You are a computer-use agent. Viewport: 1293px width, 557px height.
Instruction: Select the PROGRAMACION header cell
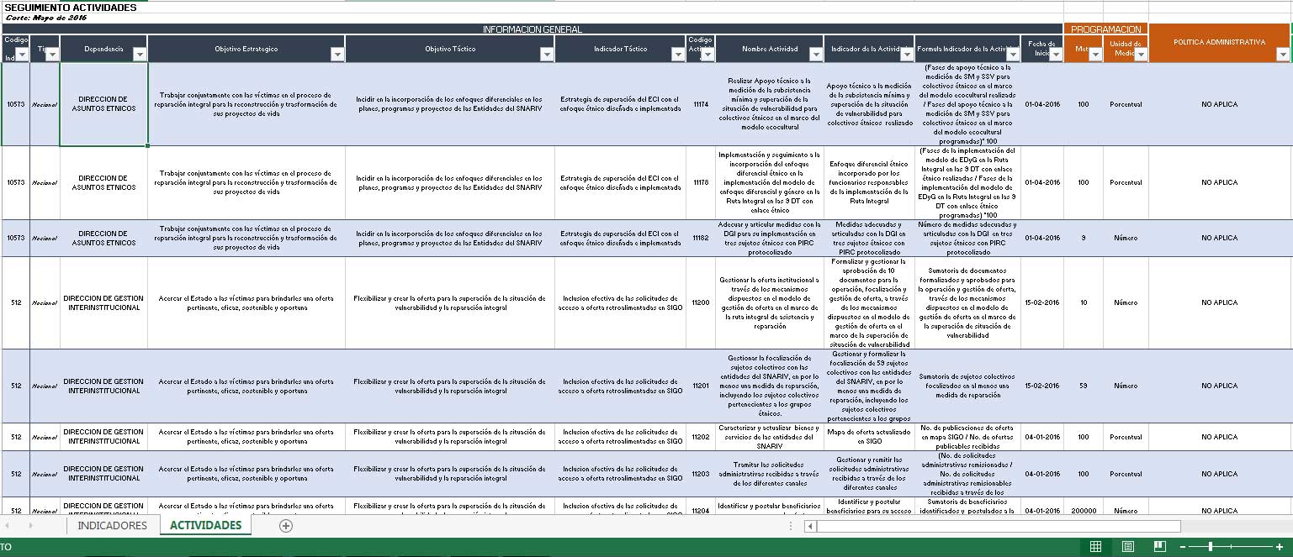(1105, 29)
